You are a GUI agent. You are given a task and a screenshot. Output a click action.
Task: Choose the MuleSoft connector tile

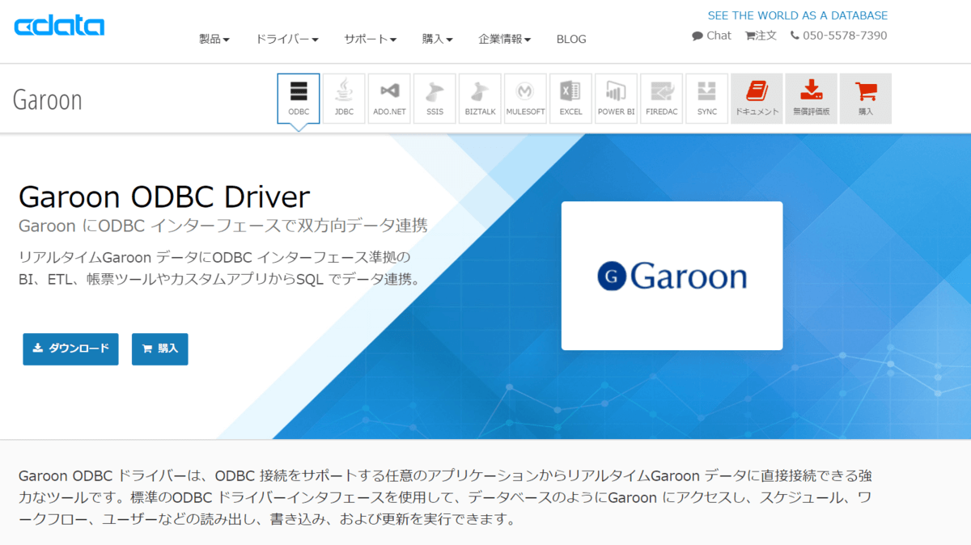525,98
